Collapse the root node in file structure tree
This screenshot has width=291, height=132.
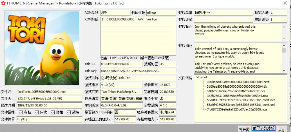click(x=198, y=77)
